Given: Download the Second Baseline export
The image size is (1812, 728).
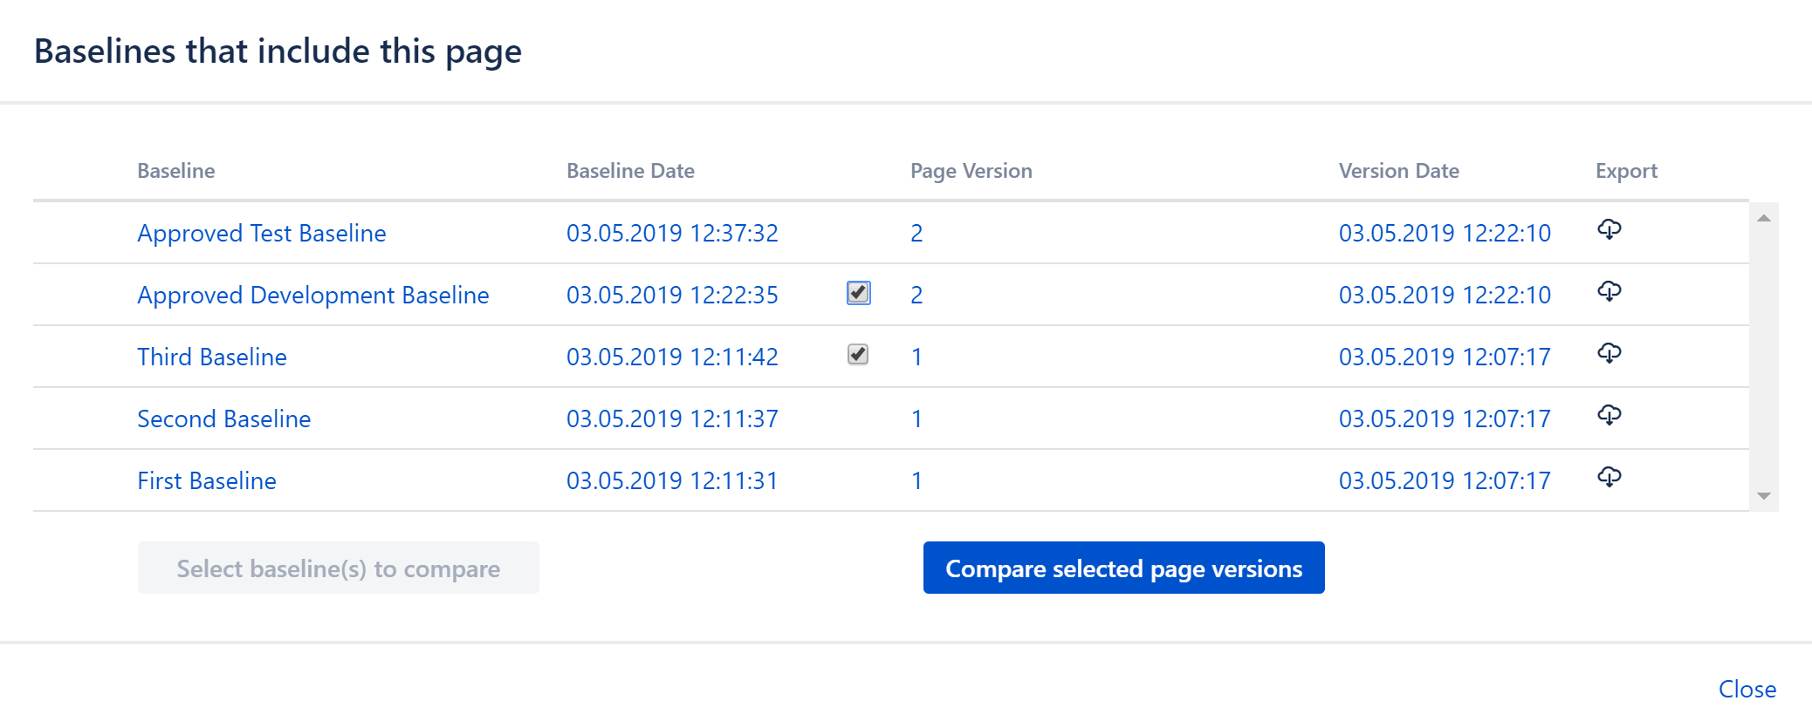Looking at the screenshot, I should coord(1609,416).
